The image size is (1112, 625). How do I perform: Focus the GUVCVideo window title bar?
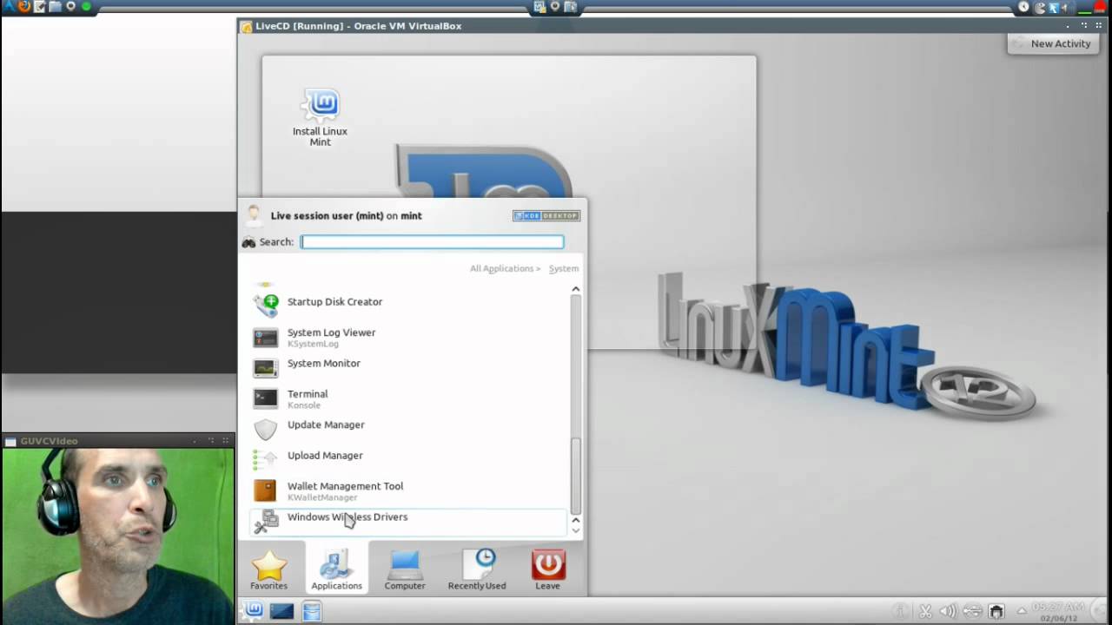(118, 441)
